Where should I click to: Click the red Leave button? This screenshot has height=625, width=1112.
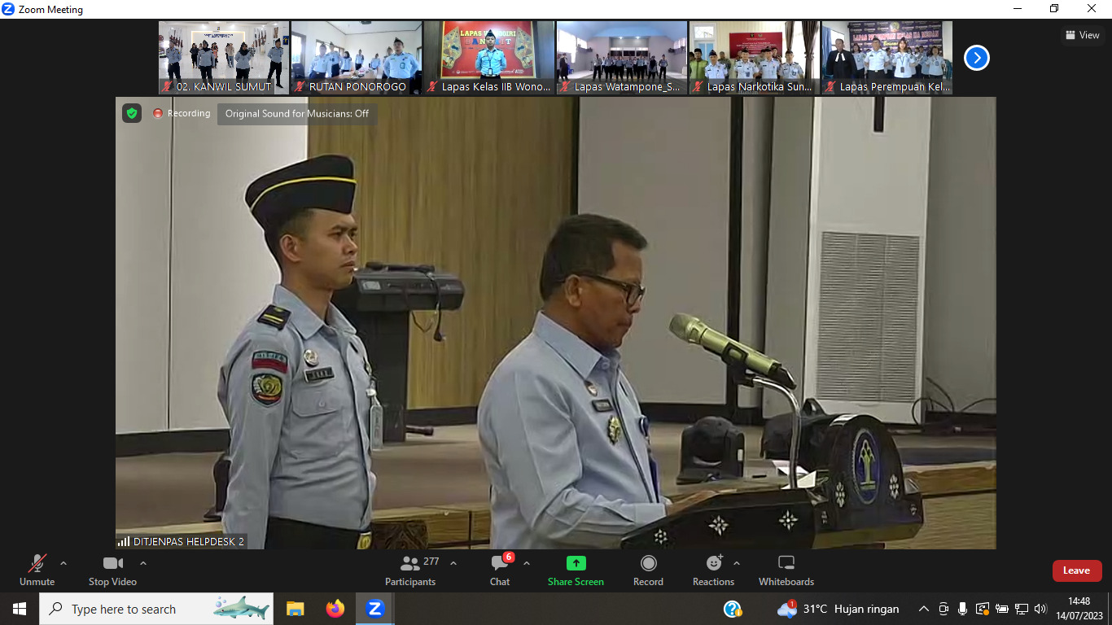(1076, 570)
